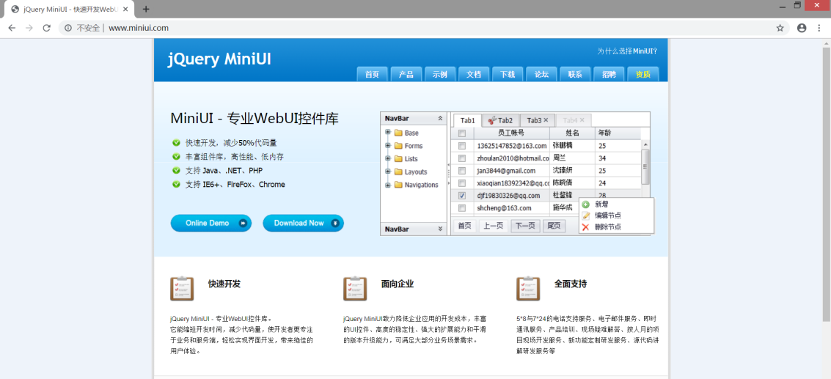Tick the checkbox for 13625147852@163.com row
The width and height of the screenshot is (831, 379).
point(461,146)
